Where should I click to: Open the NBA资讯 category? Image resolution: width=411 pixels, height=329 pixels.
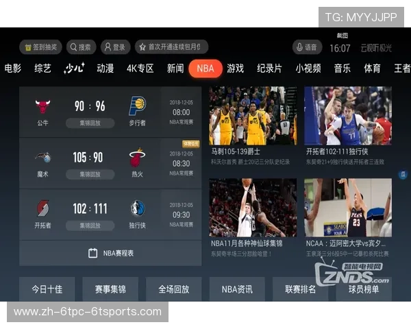(237, 289)
